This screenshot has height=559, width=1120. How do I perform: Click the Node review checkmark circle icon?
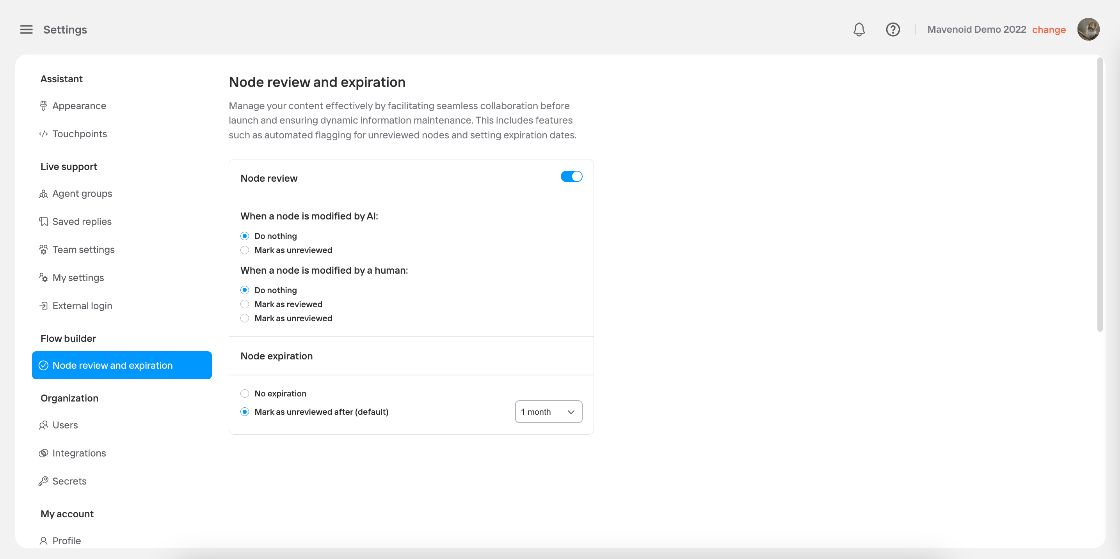pyautogui.click(x=43, y=365)
